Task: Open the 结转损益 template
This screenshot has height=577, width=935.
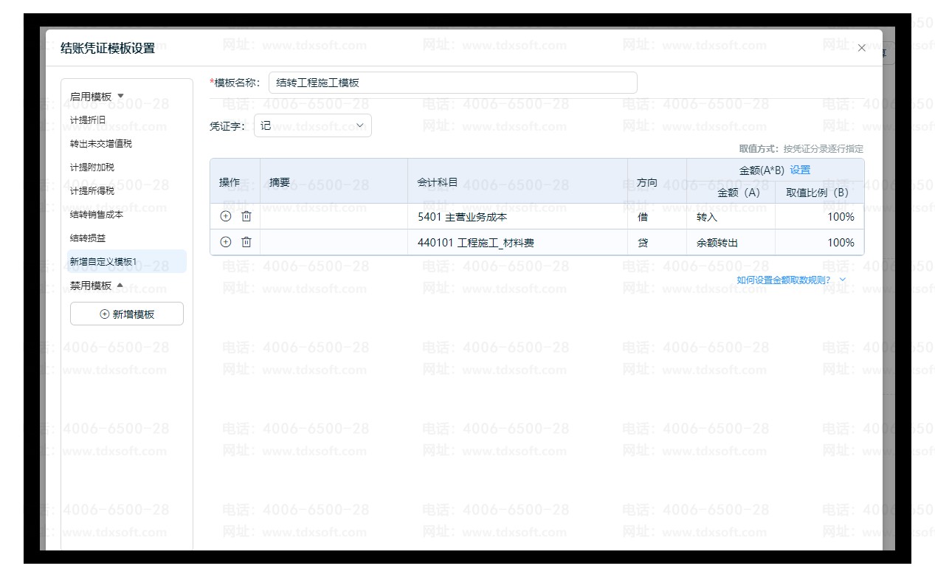Action: tap(88, 238)
